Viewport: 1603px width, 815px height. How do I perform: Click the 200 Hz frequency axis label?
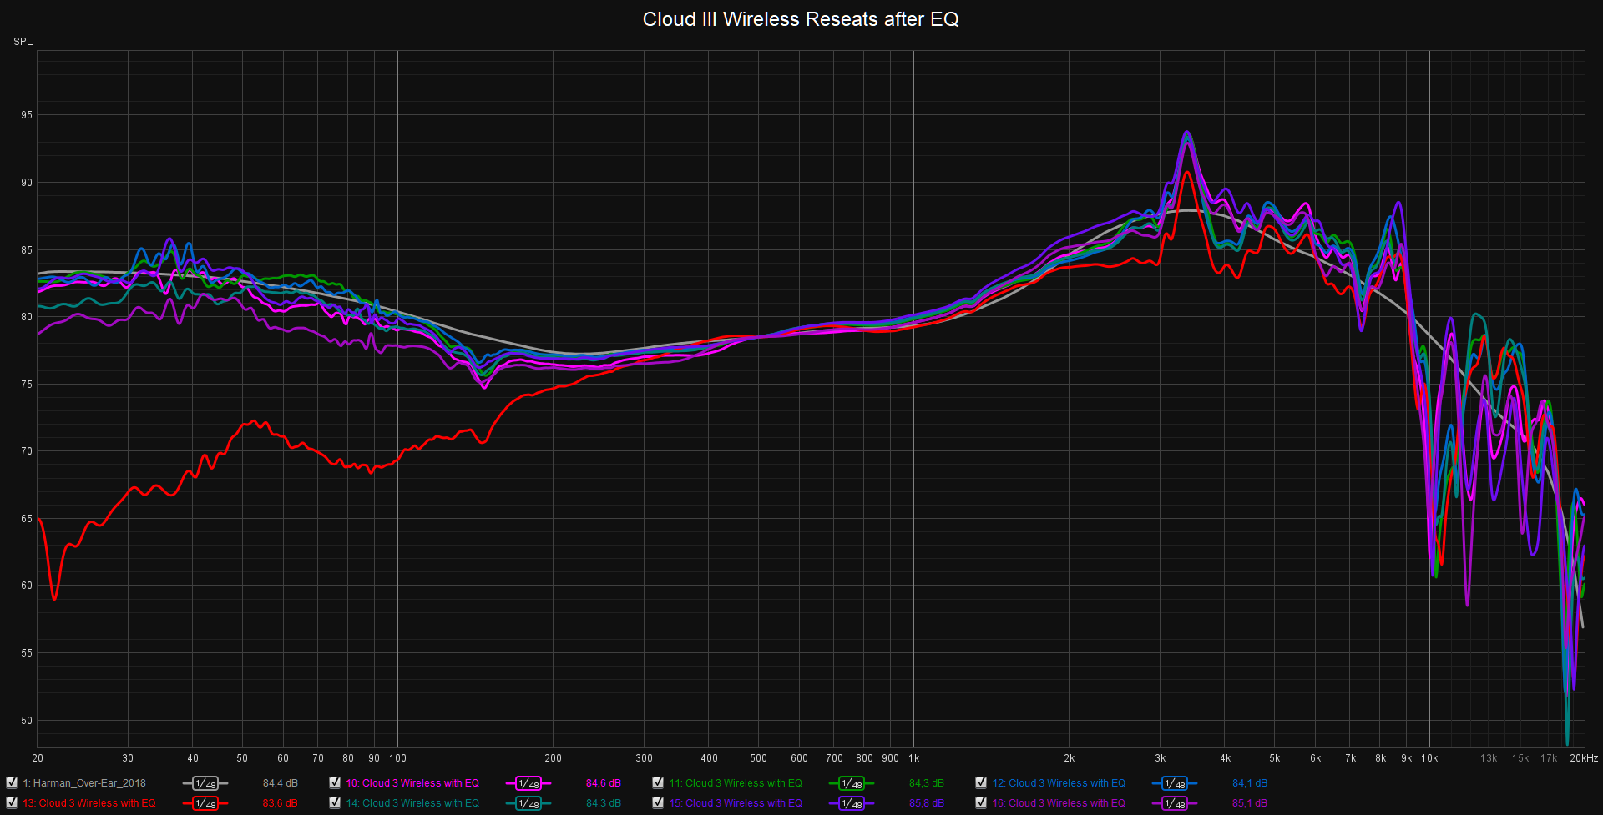click(x=554, y=758)
